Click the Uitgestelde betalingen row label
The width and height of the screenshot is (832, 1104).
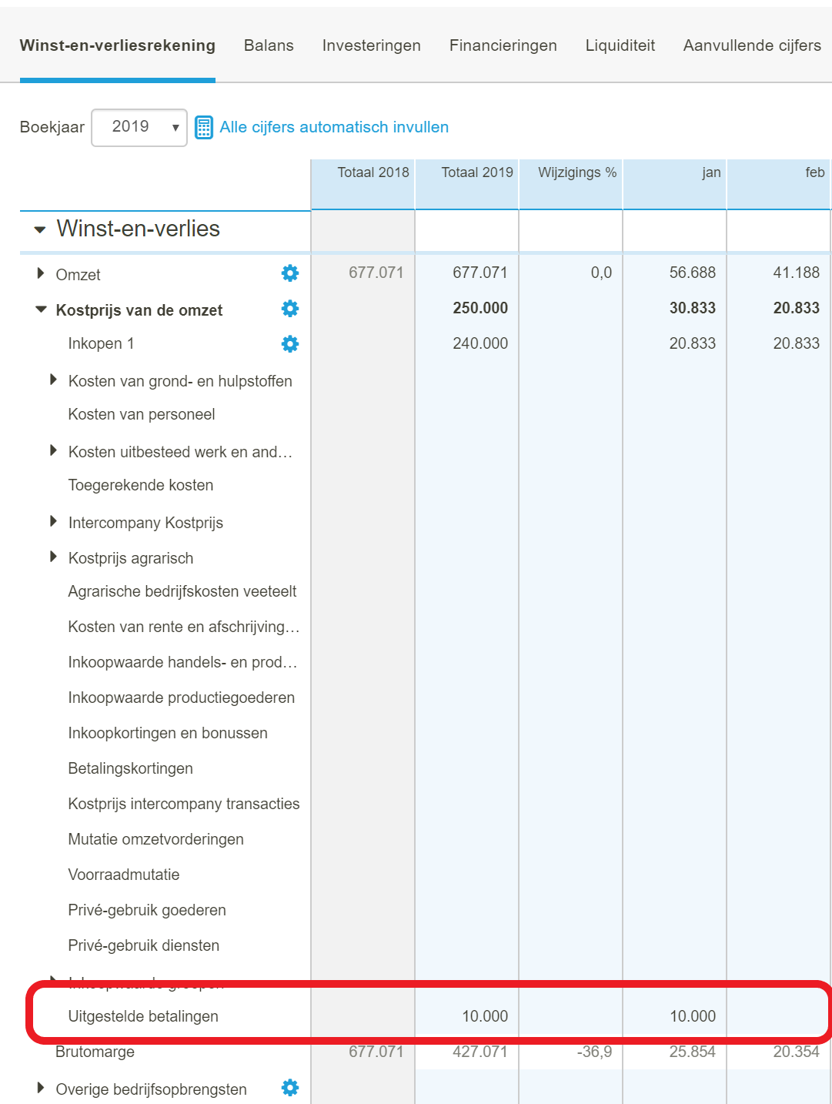143,1016
